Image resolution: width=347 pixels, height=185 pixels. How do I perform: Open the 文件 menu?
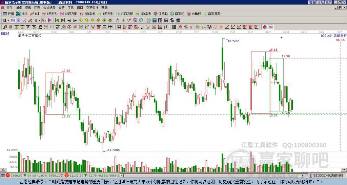9,8
